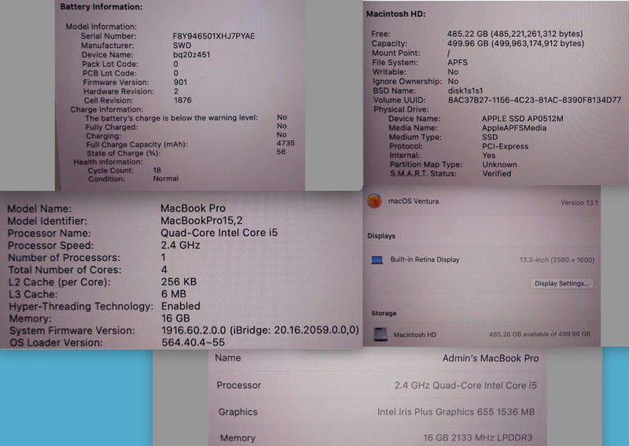The height and width of the screenshot is (446, 629).
Task: Select Protocol value PCI-Express
Action: click(x=505, y=146)
